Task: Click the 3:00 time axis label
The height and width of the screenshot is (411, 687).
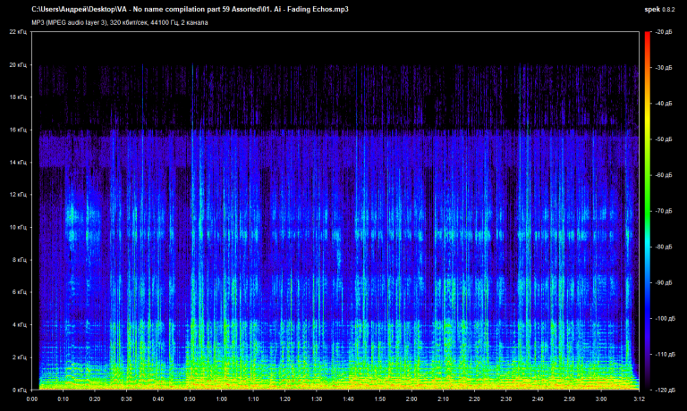Action: (601, 399)
